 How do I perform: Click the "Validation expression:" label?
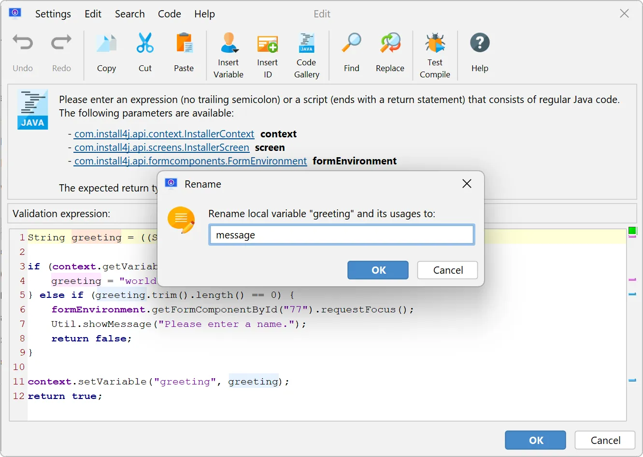[x=61, y=214]
